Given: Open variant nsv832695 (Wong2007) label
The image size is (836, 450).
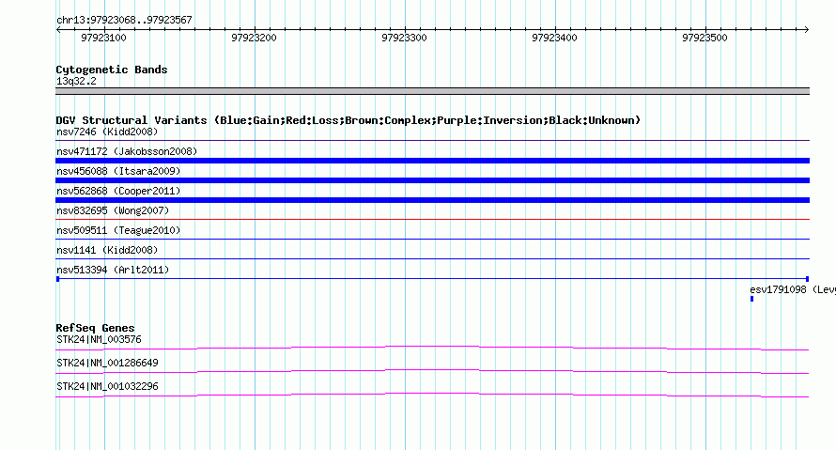Looking at the screenshot, I should tap(113, 210).
